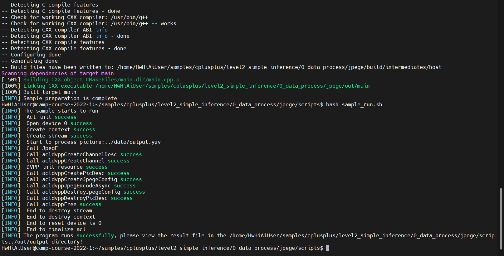The image size is (504, 256).
Task: Click the green word "successfully" in final message
Action: [95, 235]
